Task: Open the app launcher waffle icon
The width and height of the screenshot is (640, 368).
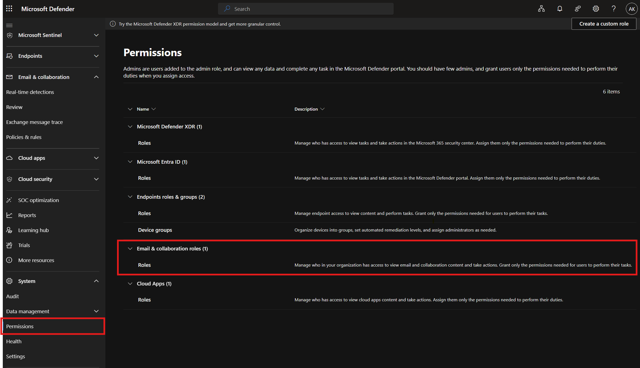Action: [9, 9]
